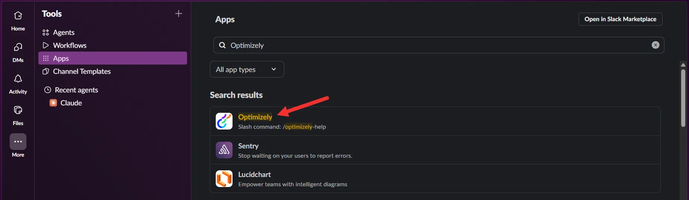
Task: Open the Files icon in sidebar
Action: 18,110
